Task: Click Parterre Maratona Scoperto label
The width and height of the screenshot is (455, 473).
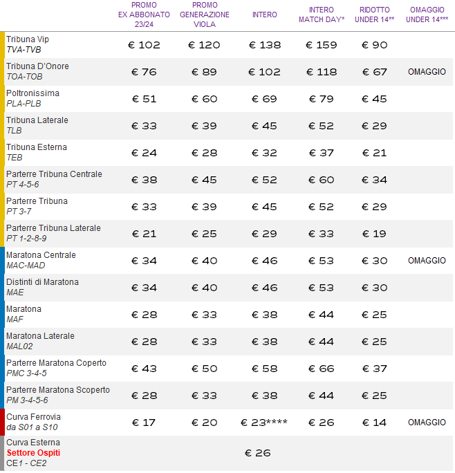Action: (58, 390)
